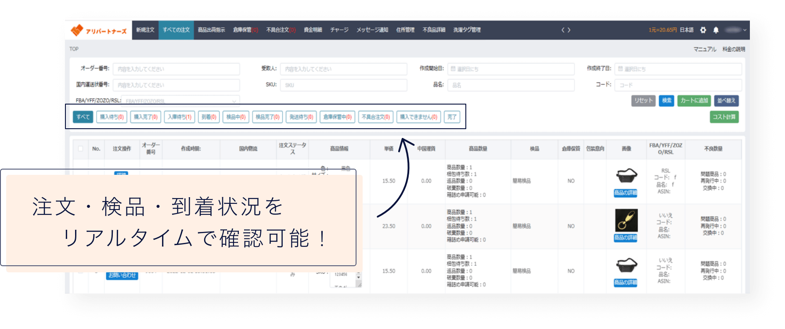Go to 商品出荷指示 menu
The height and width of the screenshot is (329, 785).
pos(211,30)
